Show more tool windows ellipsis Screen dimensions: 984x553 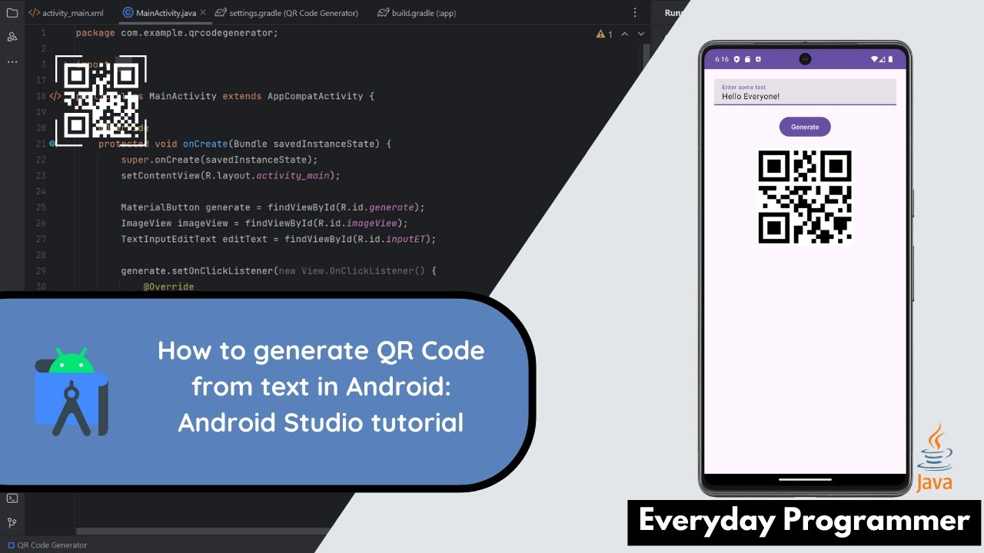pos(12,61)
